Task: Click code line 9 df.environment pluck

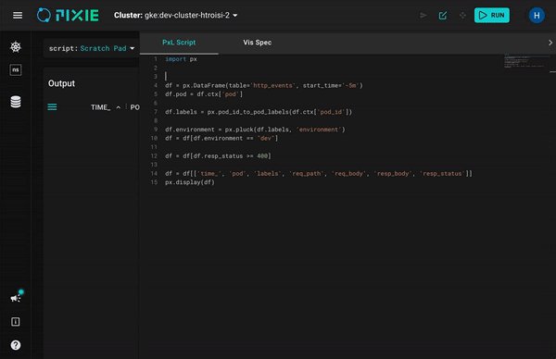Action: (255, 130)
